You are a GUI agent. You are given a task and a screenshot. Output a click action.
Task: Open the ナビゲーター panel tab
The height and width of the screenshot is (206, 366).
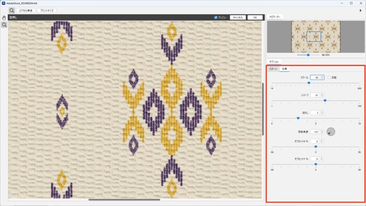pos(275,17)
